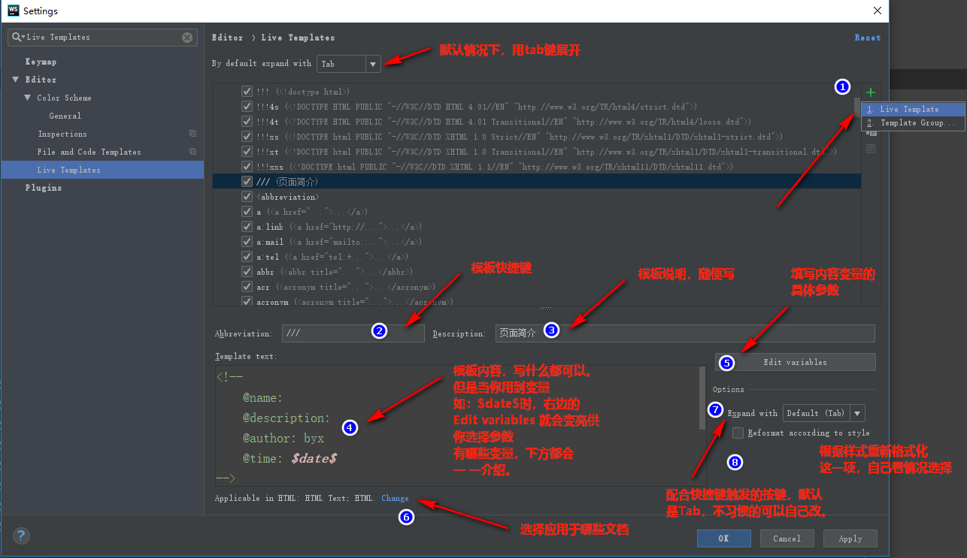Viewport: 967px width, 558px height.
Task: Click the search magnifier icon in settings
Action: pos(17,38)
